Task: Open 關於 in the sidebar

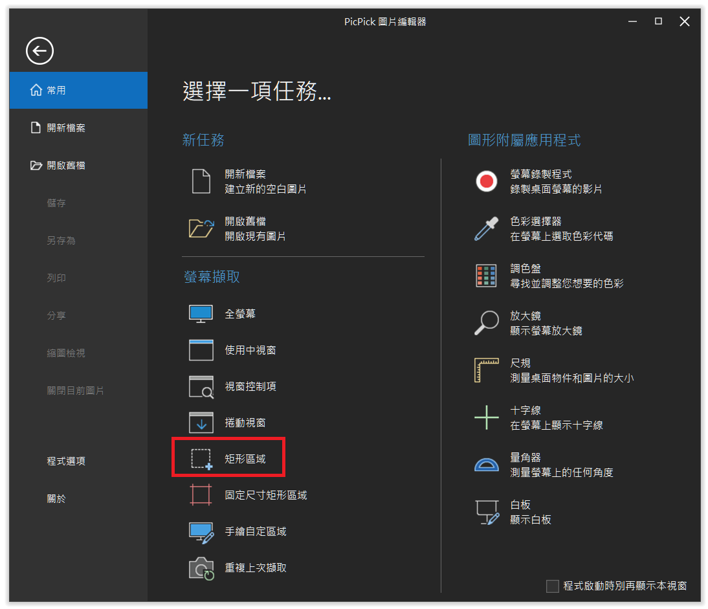Action: pyautogui.click(x=56, y=498)
